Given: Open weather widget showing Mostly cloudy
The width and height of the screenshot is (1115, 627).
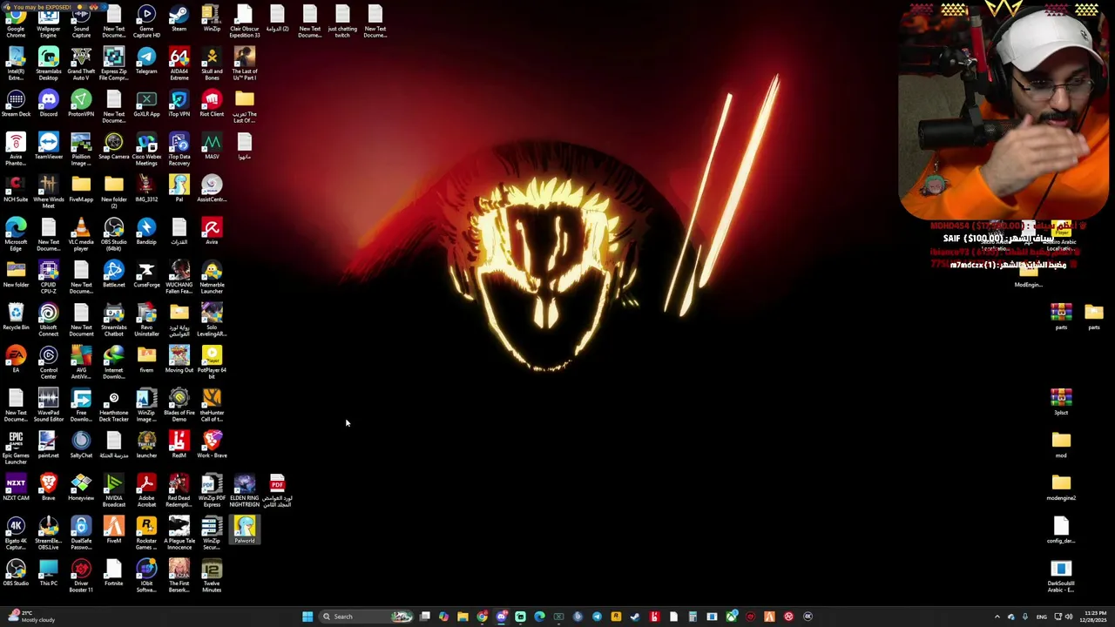Looking at the screenshot, I should (31, 617).
